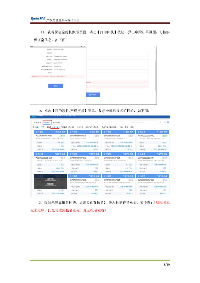Switch to grid card view icon

coord(168,122)
